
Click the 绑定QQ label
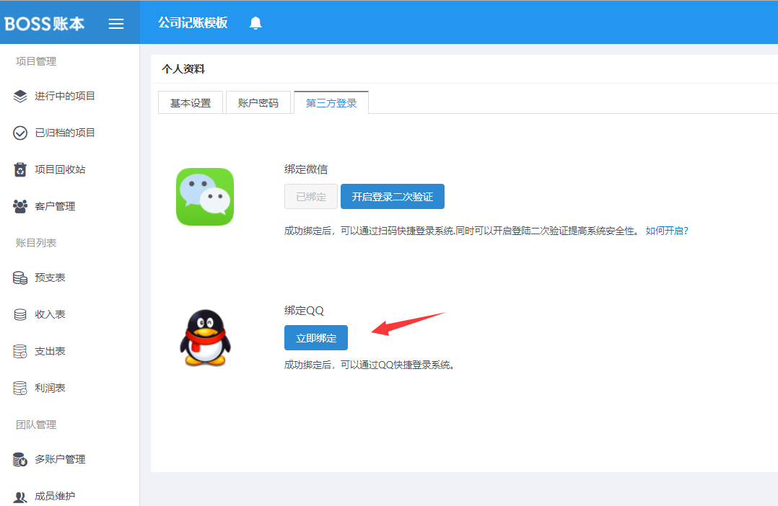click(304, 311)
